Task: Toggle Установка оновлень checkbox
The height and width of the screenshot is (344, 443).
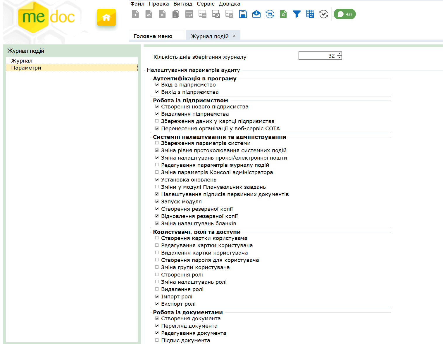Action: [x=157, y=179]
